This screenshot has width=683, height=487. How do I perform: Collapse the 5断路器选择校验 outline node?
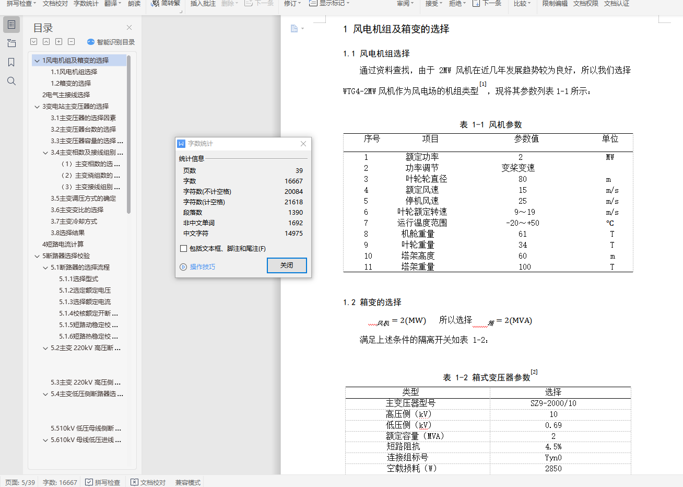[37, 256]
